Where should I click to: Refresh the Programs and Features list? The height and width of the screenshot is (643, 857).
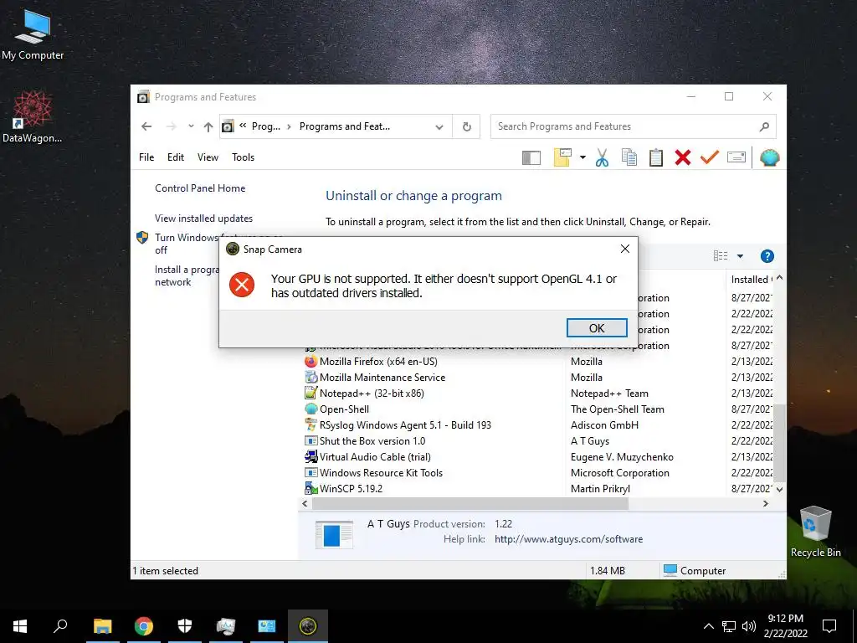coord(467,127)
